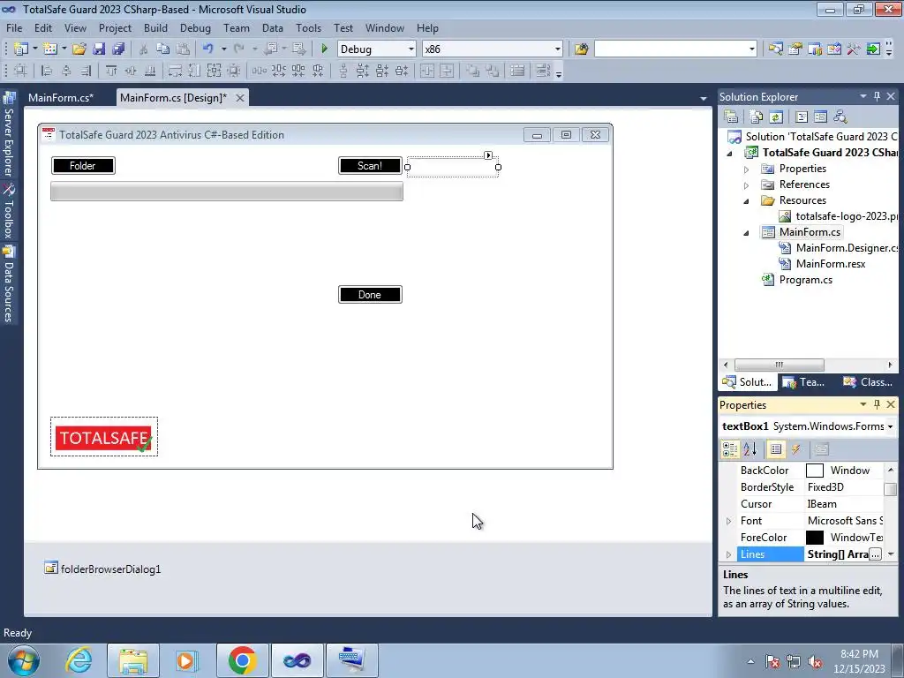Image resolution: width=904 pixels, height=678 pixels.
Task: Switch to the Class View tab
Action: [x=868, y=381]
